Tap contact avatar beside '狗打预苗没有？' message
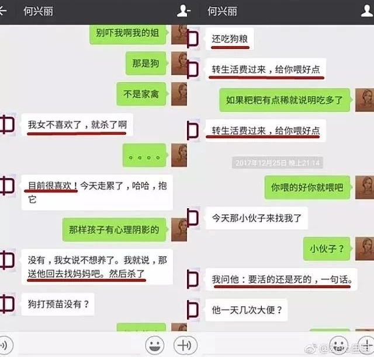 click(x=8, y=304)
